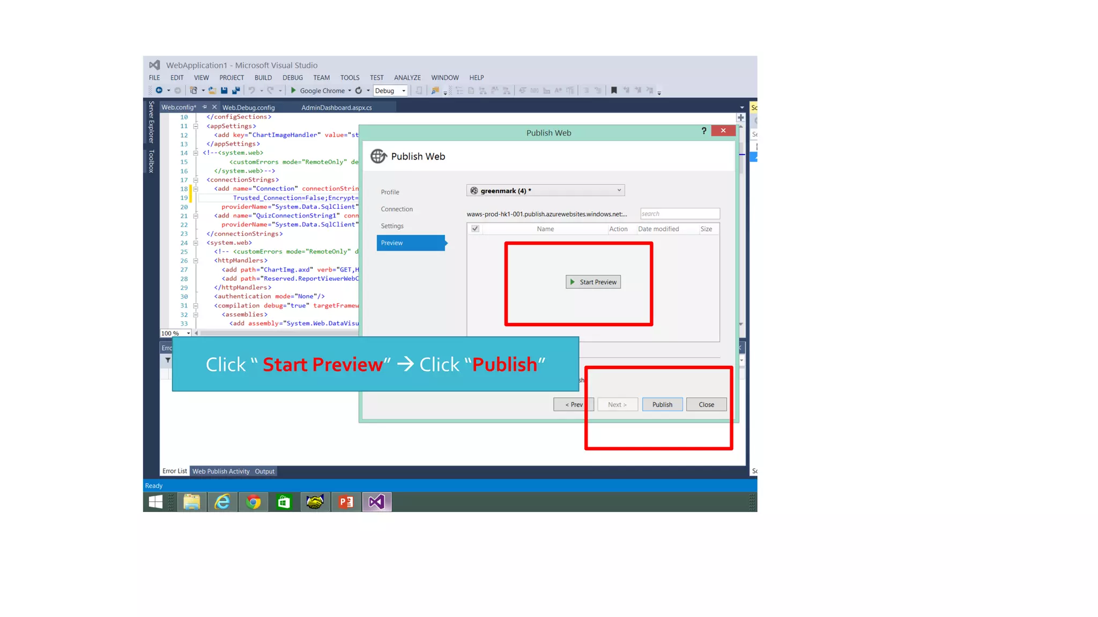The width and height of the screenshot is (1098, 617).
Task: Click the Start Preview button
Action: 593,282
